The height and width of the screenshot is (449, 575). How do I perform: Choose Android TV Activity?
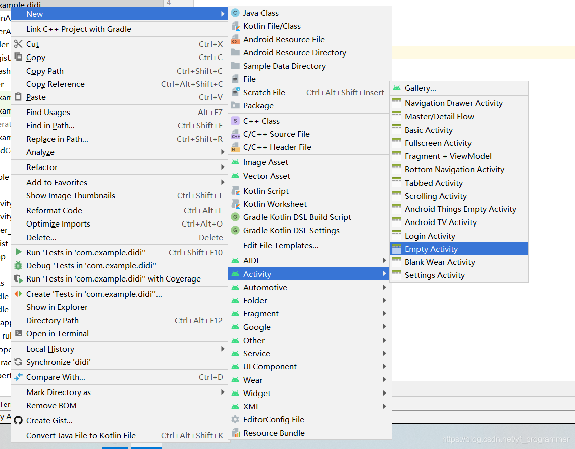click(459, 222)
